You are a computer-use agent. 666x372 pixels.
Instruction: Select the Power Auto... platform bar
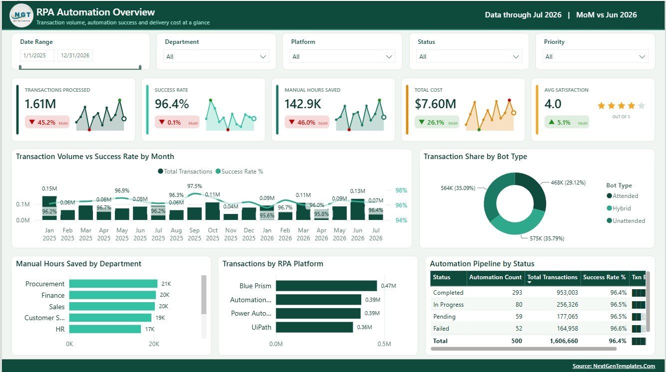[318, 314]
